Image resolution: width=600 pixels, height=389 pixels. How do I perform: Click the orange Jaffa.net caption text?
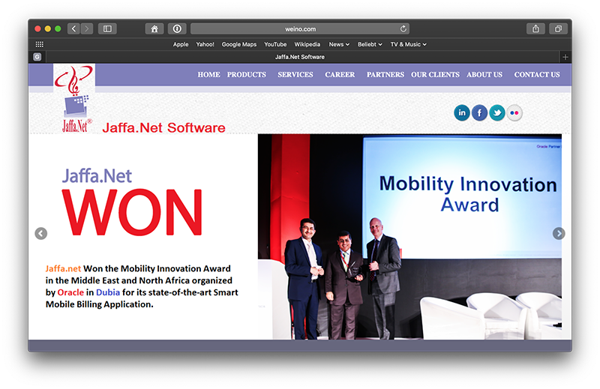[63, 268]
